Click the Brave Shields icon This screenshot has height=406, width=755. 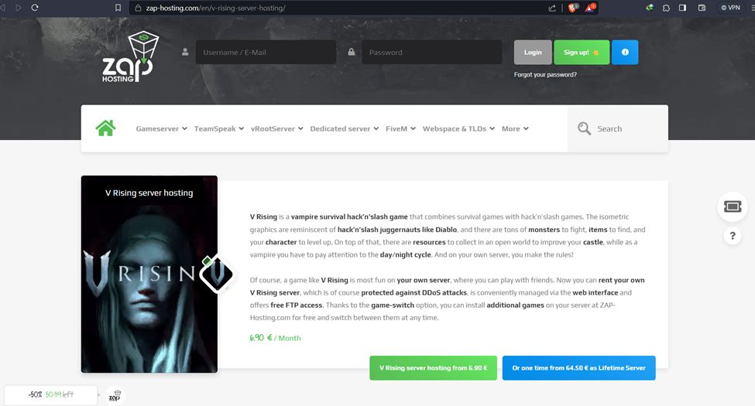click(x=573, y=8)
